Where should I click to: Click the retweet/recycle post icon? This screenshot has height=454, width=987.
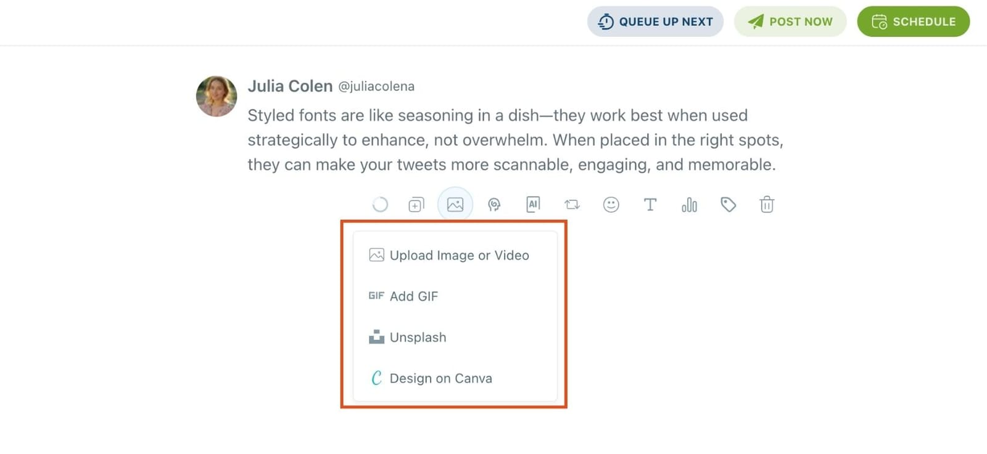[572, 205]
